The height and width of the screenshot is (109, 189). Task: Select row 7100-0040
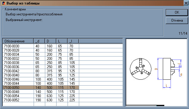(41, 75)
